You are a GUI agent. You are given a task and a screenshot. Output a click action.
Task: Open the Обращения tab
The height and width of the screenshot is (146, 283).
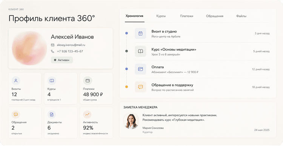[215, 16]
